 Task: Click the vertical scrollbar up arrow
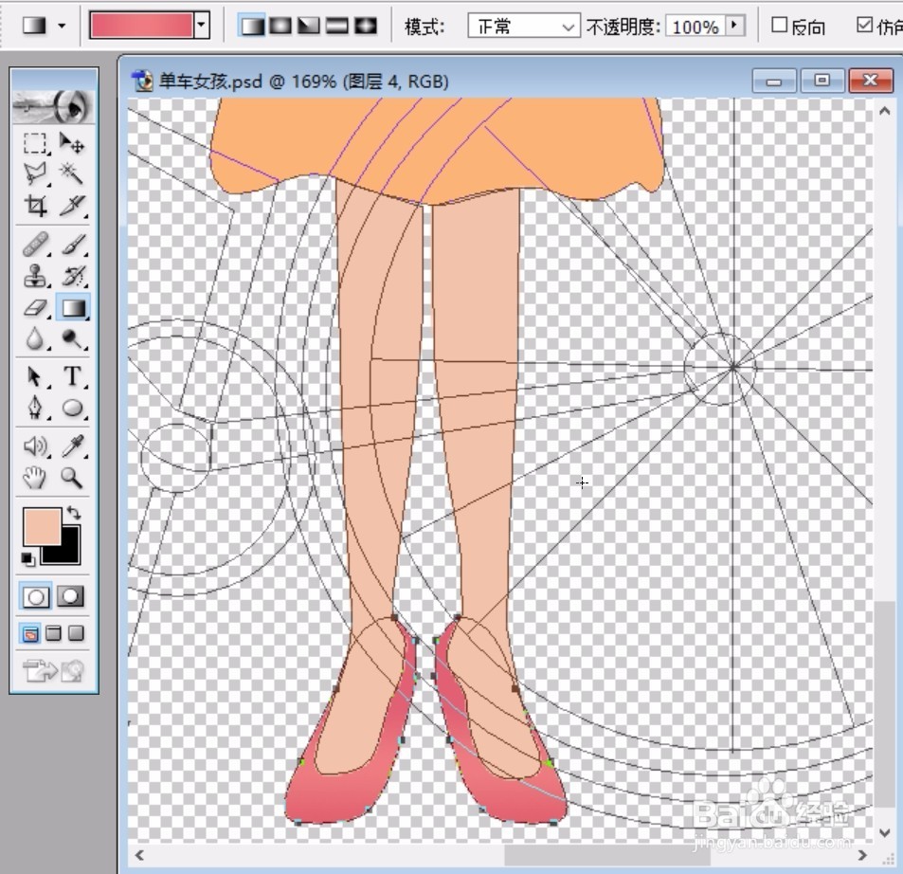coord(885,111)
